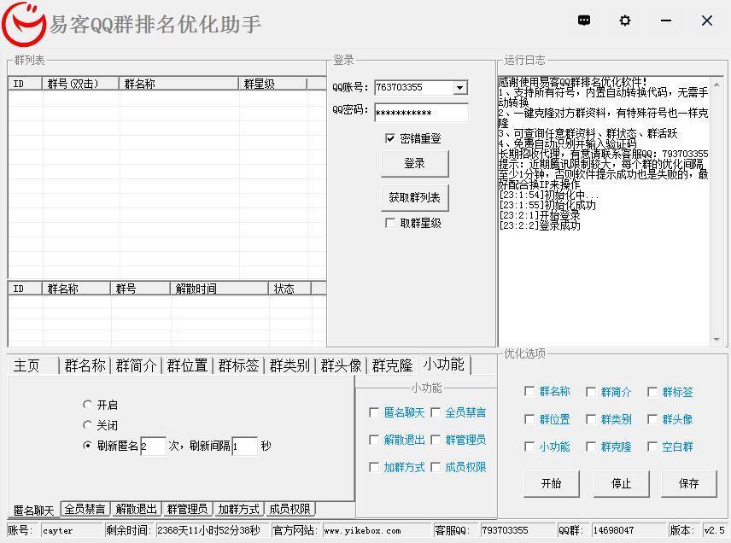Screen dimensions: 731x543
Task: Click the 剩余时间 value in status bar
Action: tap(213, 530)
